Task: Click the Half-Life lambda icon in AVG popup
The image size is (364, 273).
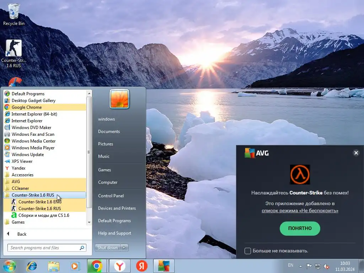Action: tap(300, 175)
